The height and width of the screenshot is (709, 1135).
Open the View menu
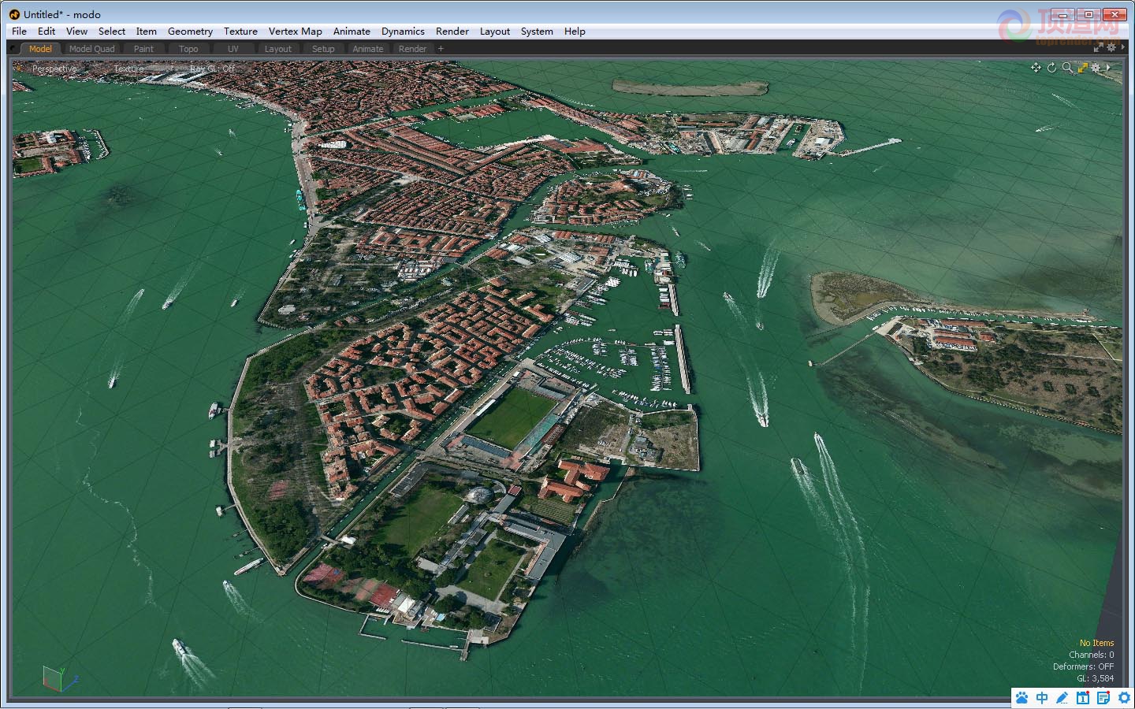tap(76, 32)
